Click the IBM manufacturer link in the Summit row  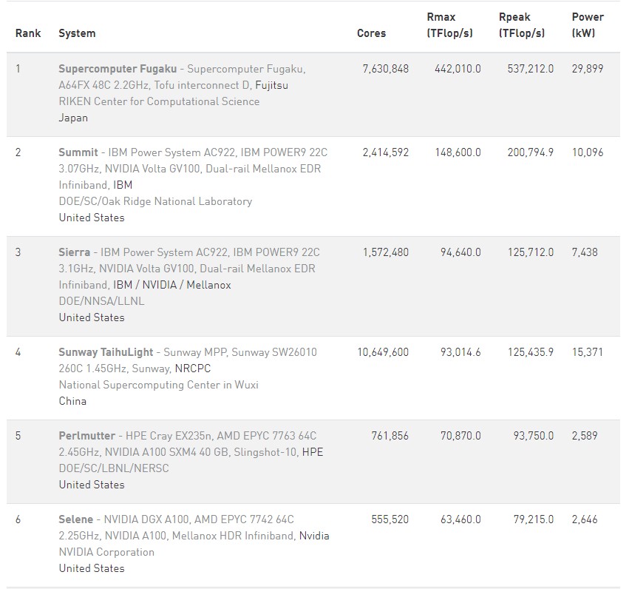tap(123, 185)
